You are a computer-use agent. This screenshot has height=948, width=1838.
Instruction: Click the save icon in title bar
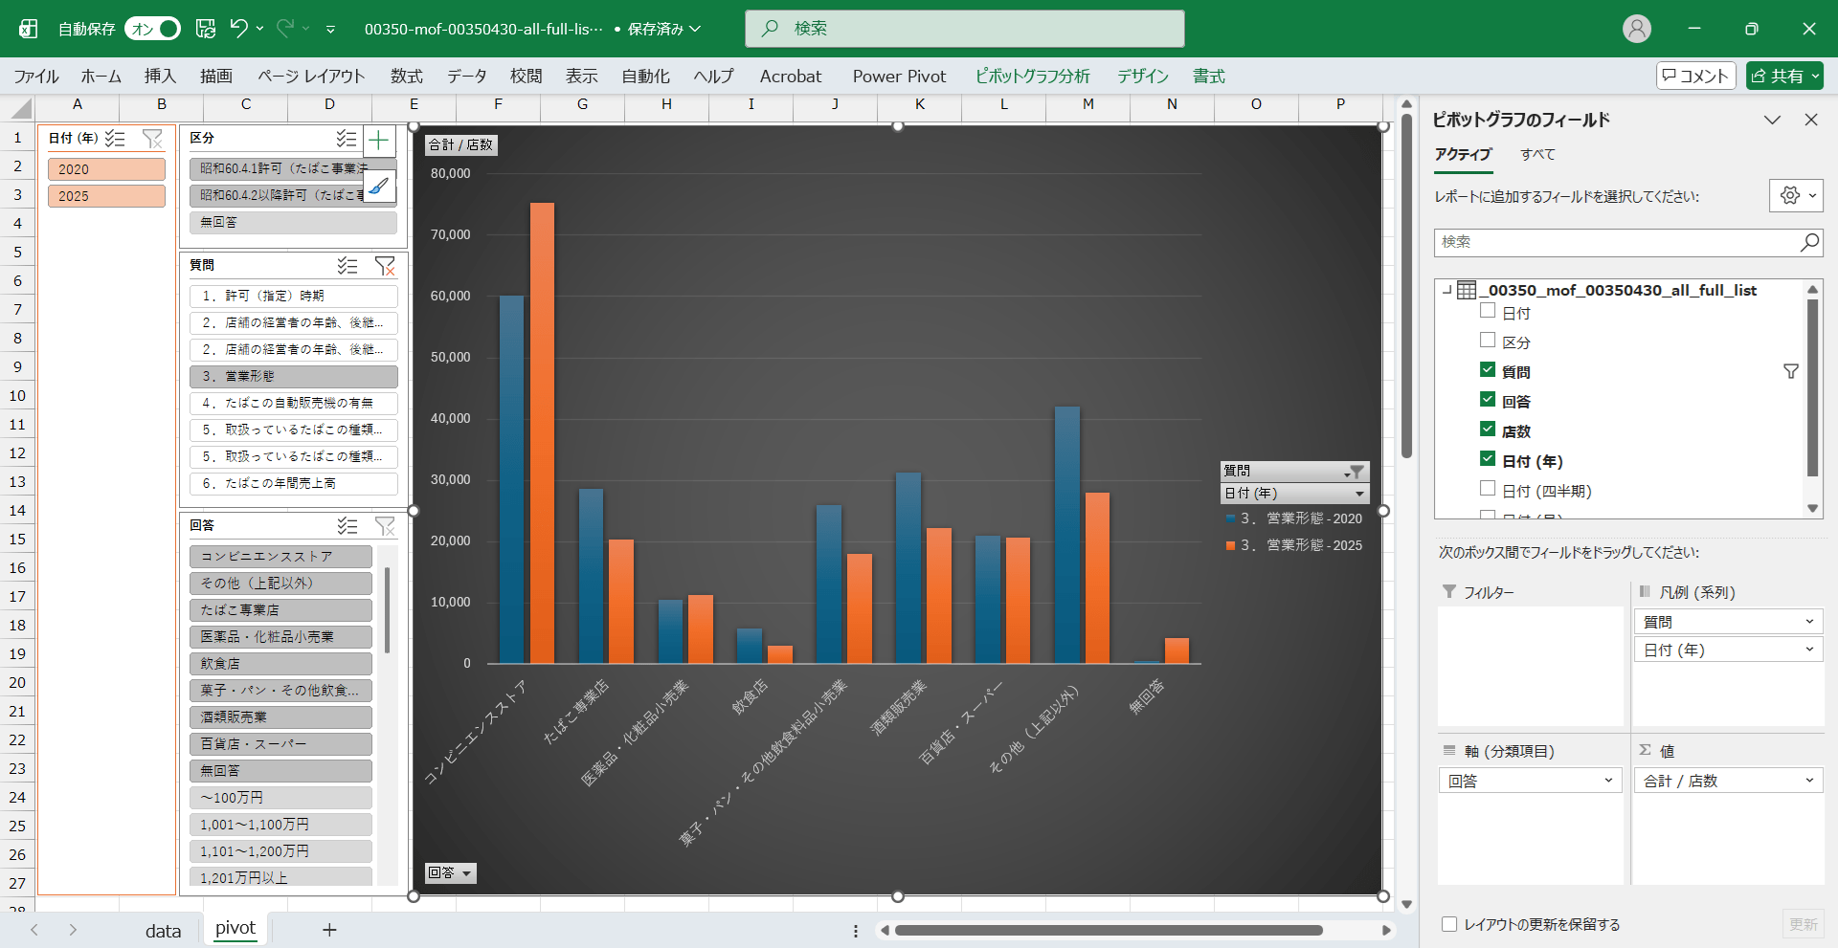click(x=206, y=29)
